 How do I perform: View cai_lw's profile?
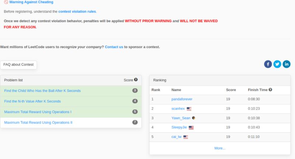pyautogui.click(x=176, y=137)
